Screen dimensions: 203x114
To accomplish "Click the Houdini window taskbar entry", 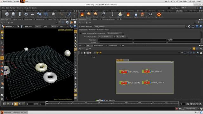I will pyautogui.click(x=14, y=112).
